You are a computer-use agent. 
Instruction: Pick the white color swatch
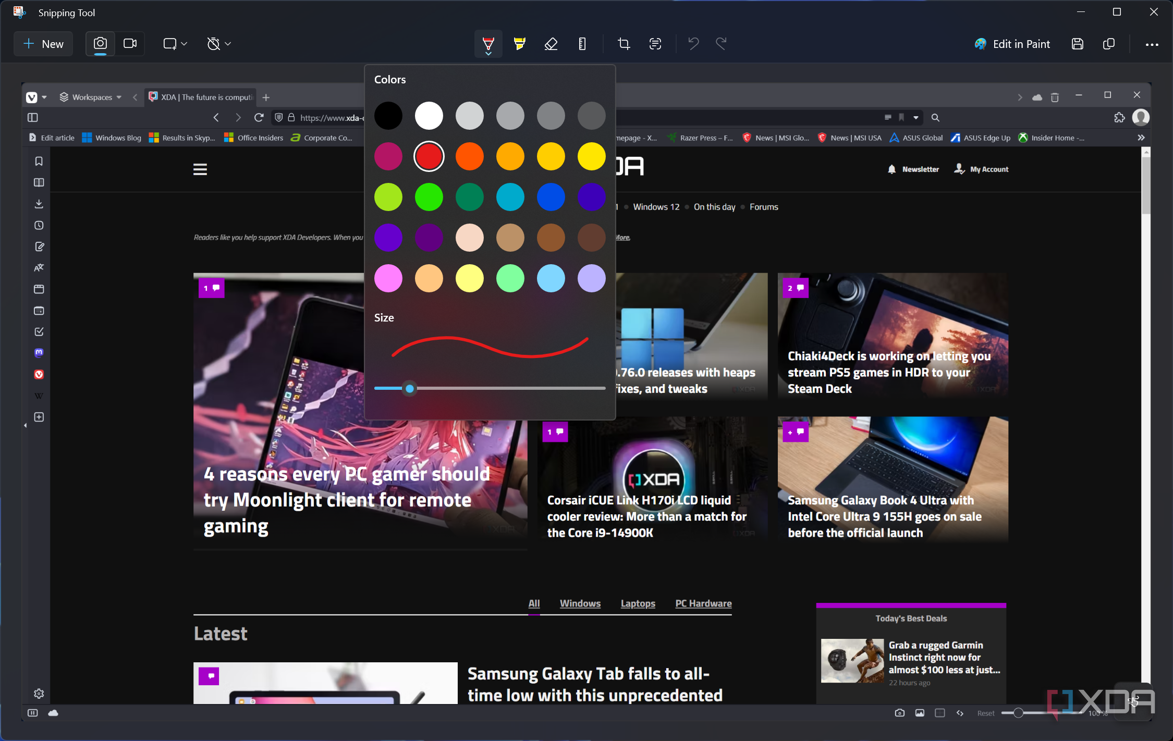(429, 116)
